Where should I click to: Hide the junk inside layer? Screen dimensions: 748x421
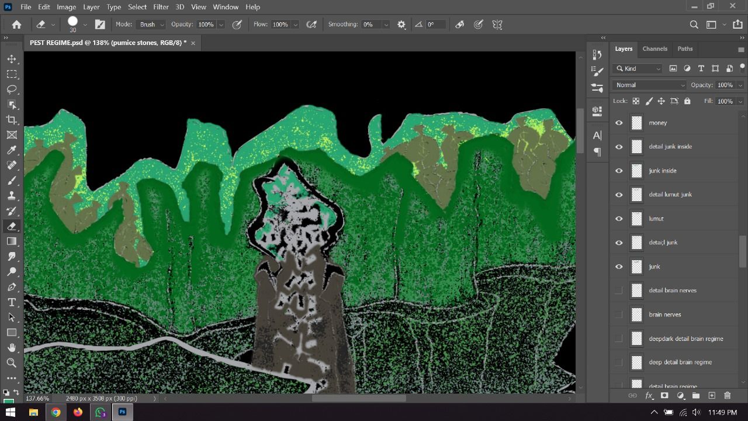(x=619, y=171)
